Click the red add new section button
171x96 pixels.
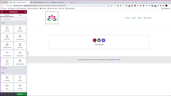coord(95,40)
